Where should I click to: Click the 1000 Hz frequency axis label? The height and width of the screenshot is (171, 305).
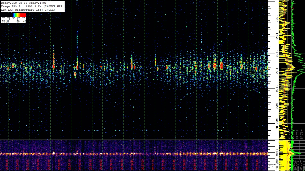click(x=277, y=124)
